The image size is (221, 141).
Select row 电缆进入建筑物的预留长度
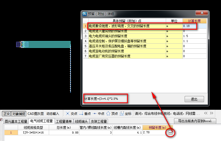point(145,31)
